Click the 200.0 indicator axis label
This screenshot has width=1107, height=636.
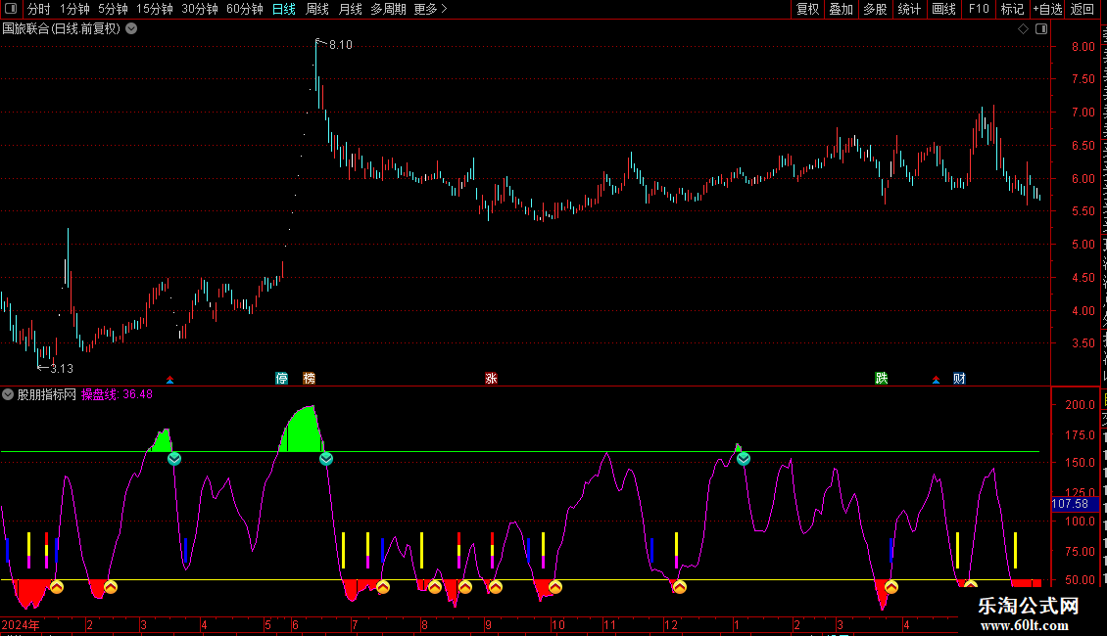click(1081, 405)
